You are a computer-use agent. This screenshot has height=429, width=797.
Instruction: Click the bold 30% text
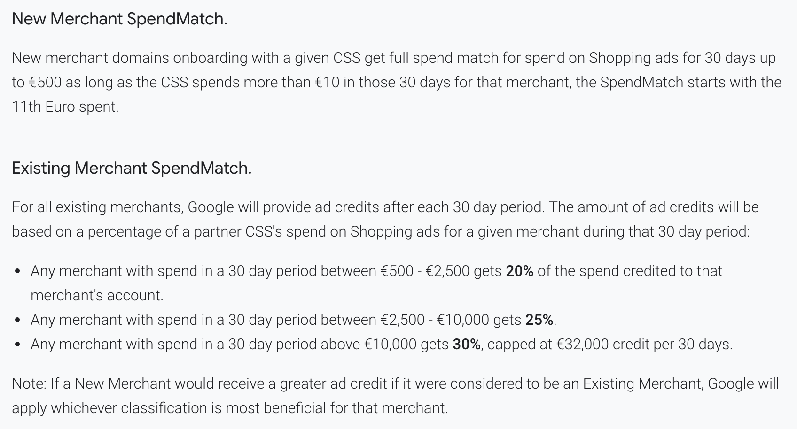pos(466,344)
